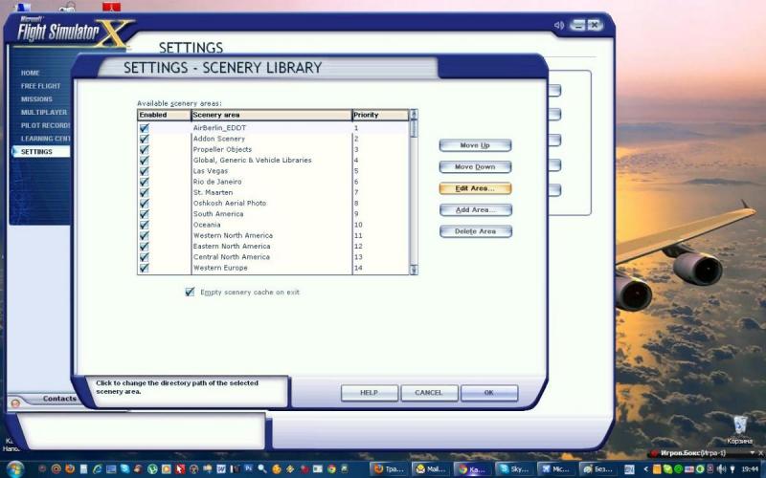Screen dimensions: 766x478
Task: Switch to the Без... taskbar window
Action: [x=599, y=469]
